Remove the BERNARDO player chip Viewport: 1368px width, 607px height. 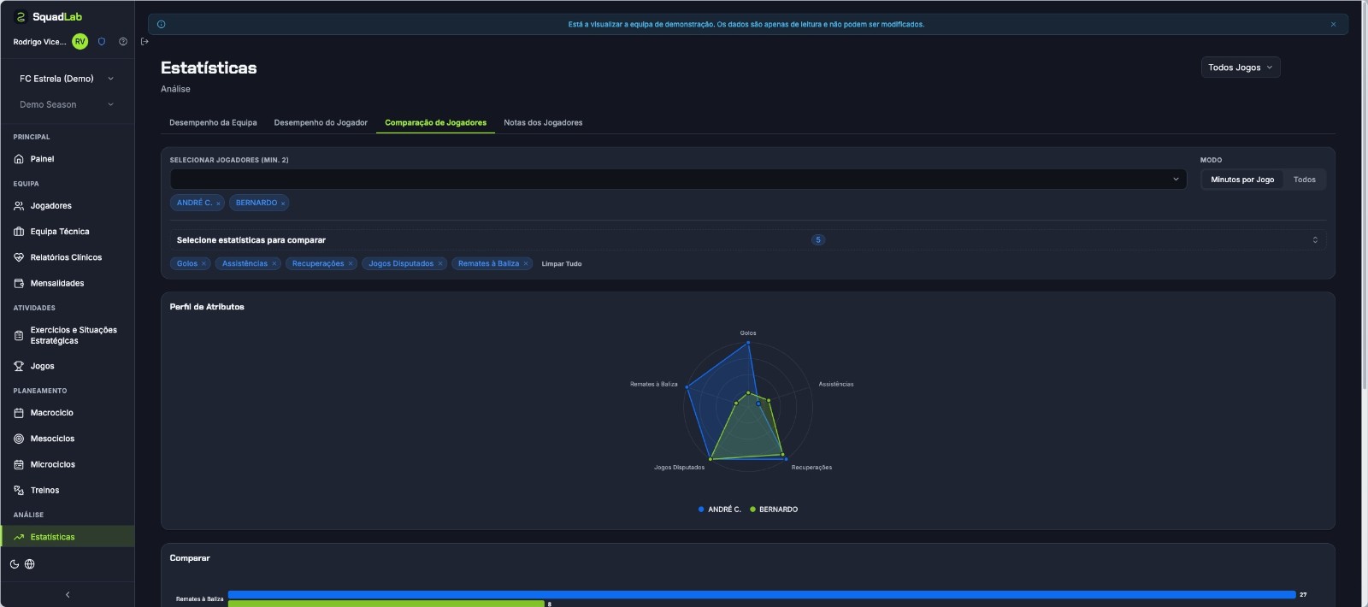[x=283, y=203]
